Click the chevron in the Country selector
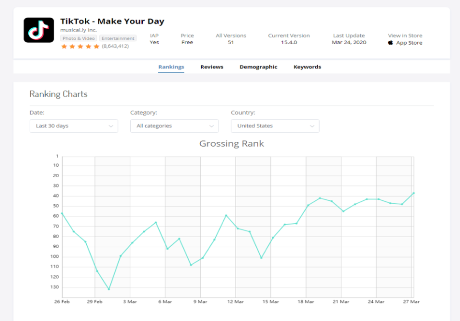 coord(312,126)
